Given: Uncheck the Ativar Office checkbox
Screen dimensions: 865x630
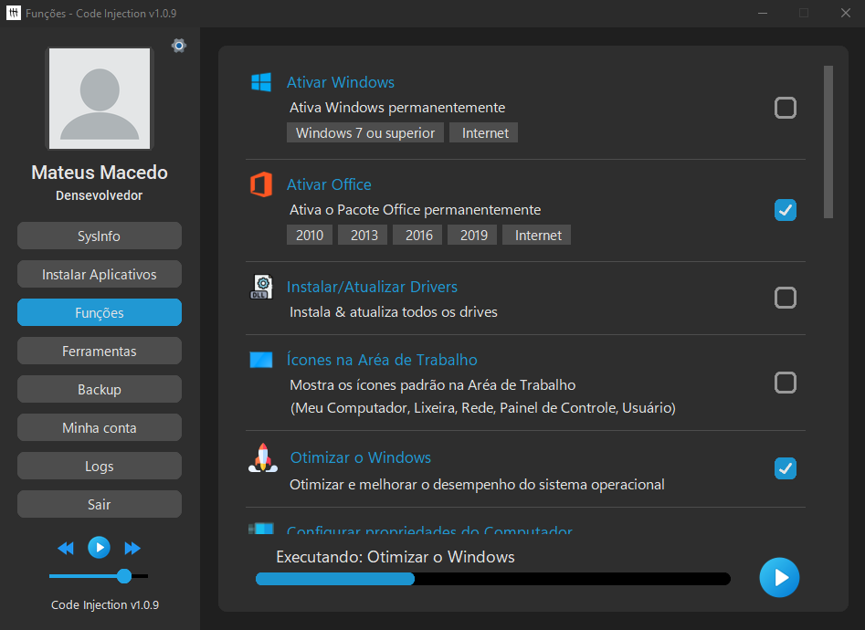Looking at the screenshot, I should point(785,210).
